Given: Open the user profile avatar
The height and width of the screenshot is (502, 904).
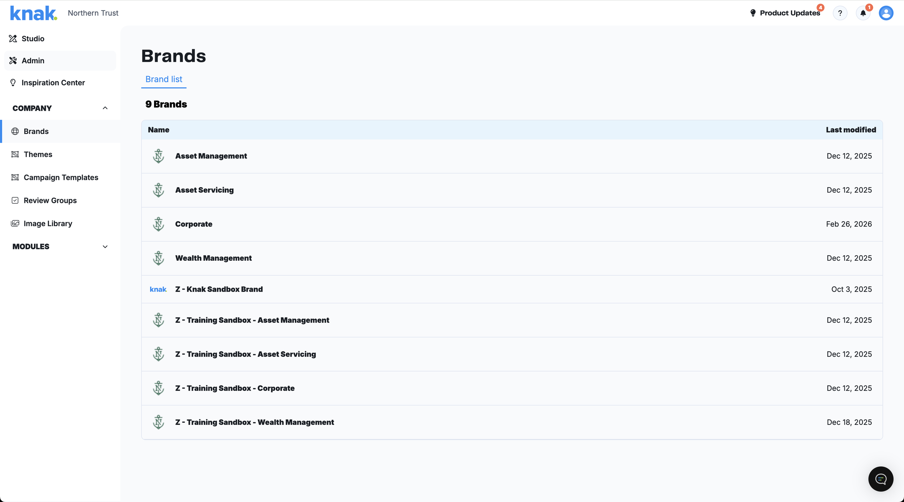Looking at the screenshot, I should point(886,13).
